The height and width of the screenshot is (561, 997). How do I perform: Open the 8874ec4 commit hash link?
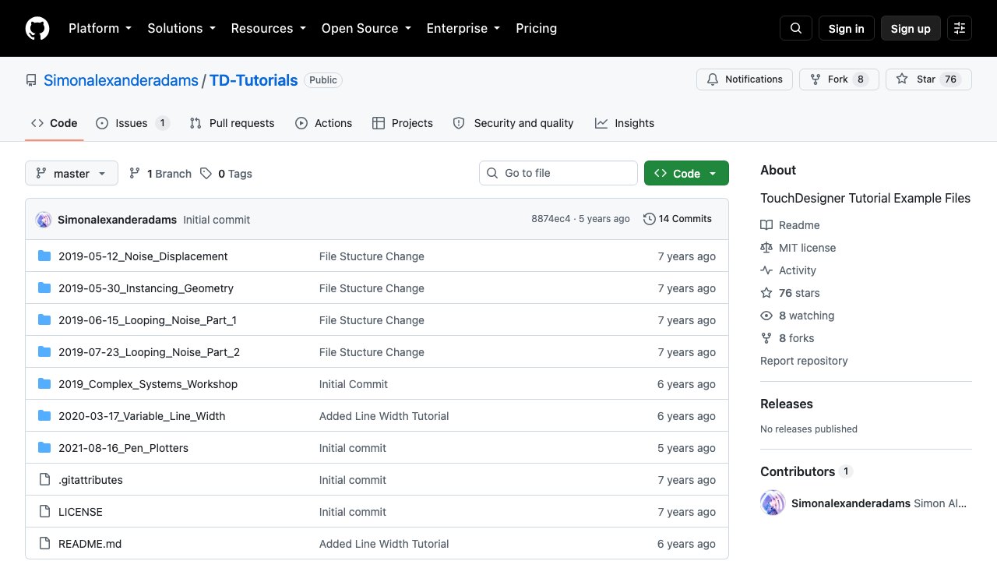pos(551,219)
